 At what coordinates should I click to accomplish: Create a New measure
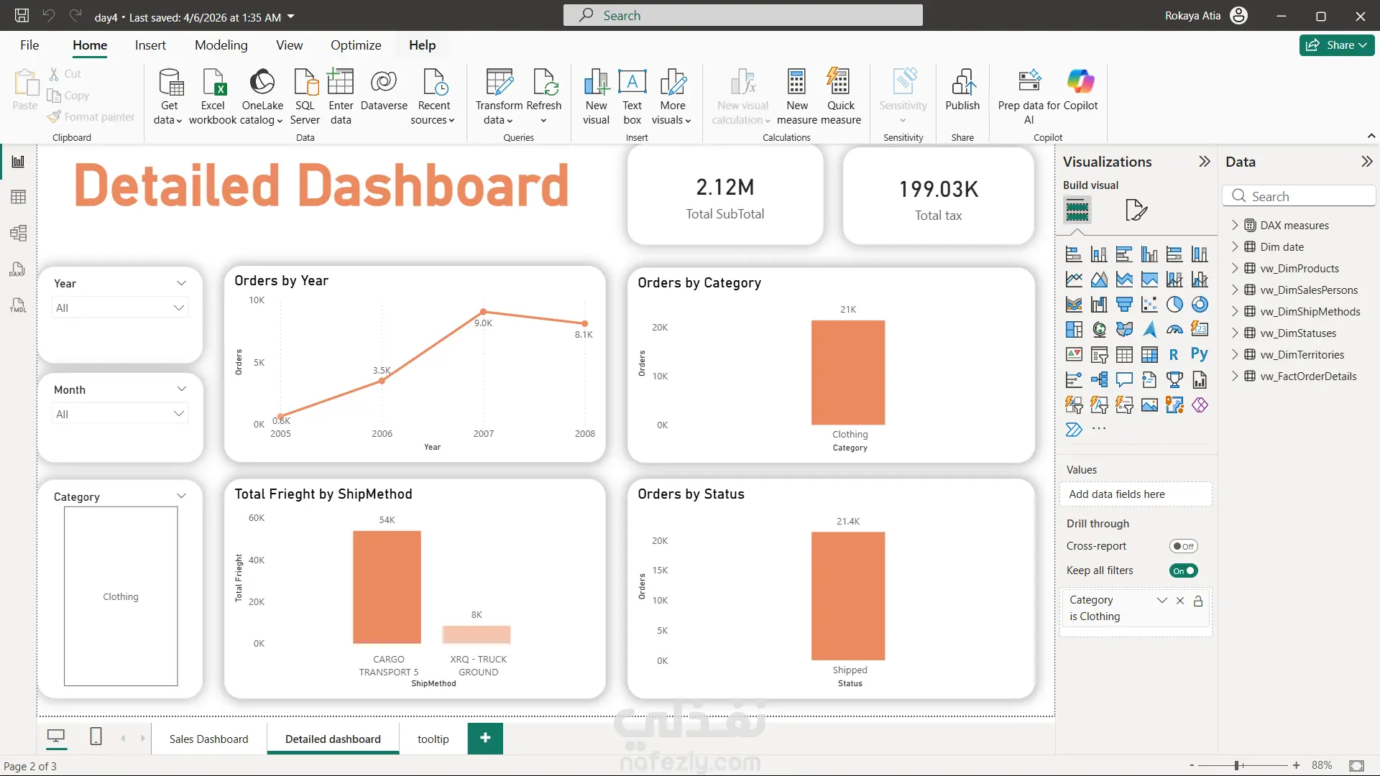point(797,97)
